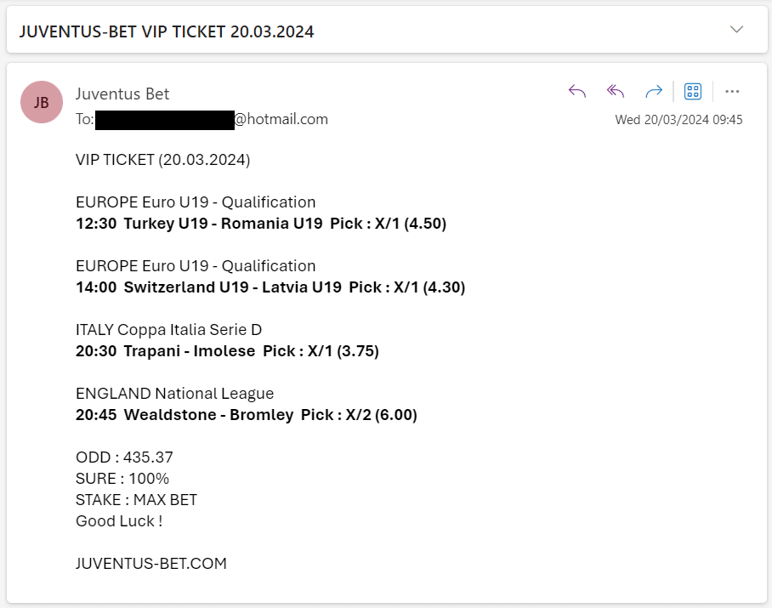Click the Wed 20/03/2024 09:45 timestamp

pos(678,120)
